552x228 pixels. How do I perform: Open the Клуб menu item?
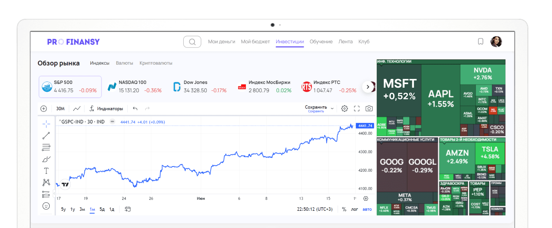coord(364,42)
